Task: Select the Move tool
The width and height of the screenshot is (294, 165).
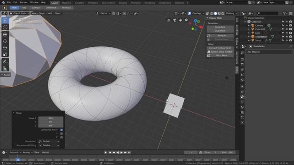Action: [5, 41]
